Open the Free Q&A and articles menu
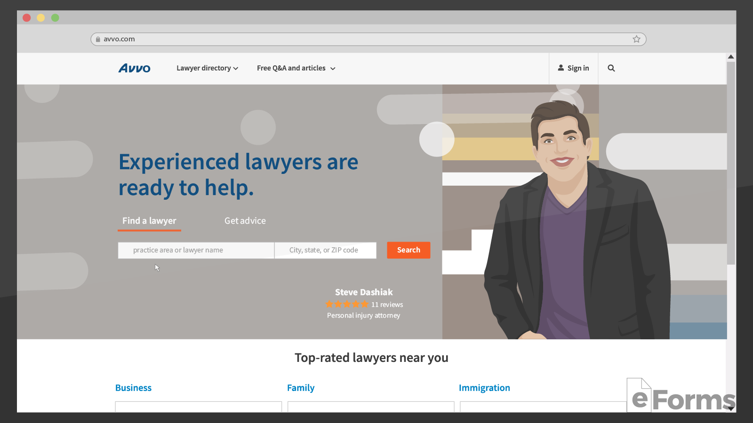Screen dimensions: 753x423 pos(296,68)
